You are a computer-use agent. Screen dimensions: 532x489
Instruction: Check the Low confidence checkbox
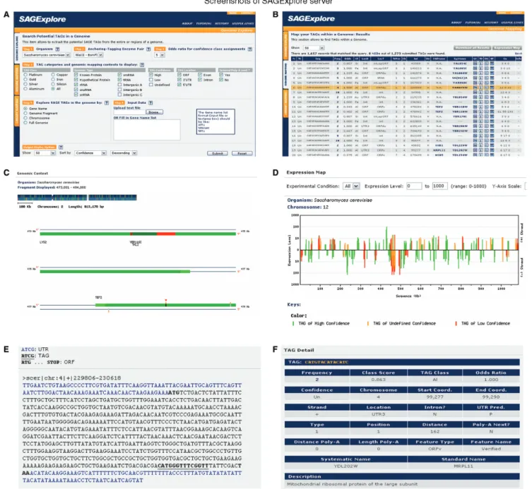pyautogui.click(x=151, y=80)
